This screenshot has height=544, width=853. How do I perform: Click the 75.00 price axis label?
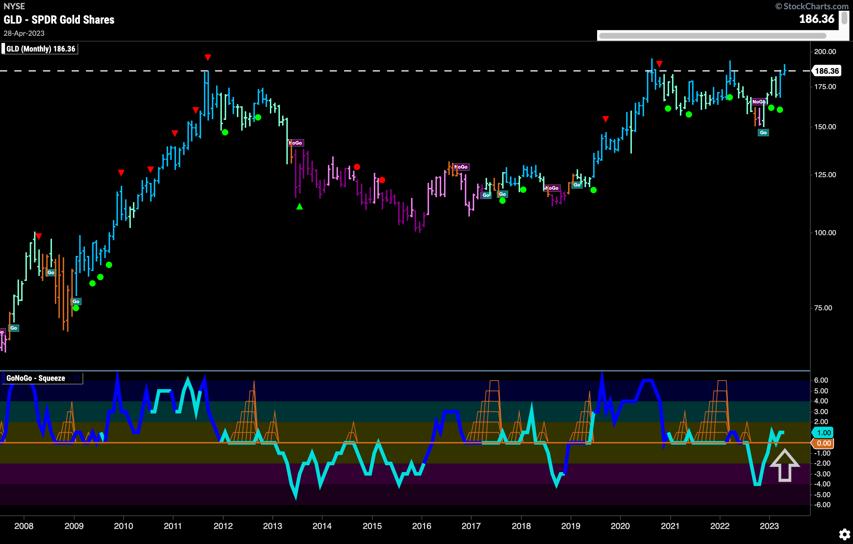823,308
